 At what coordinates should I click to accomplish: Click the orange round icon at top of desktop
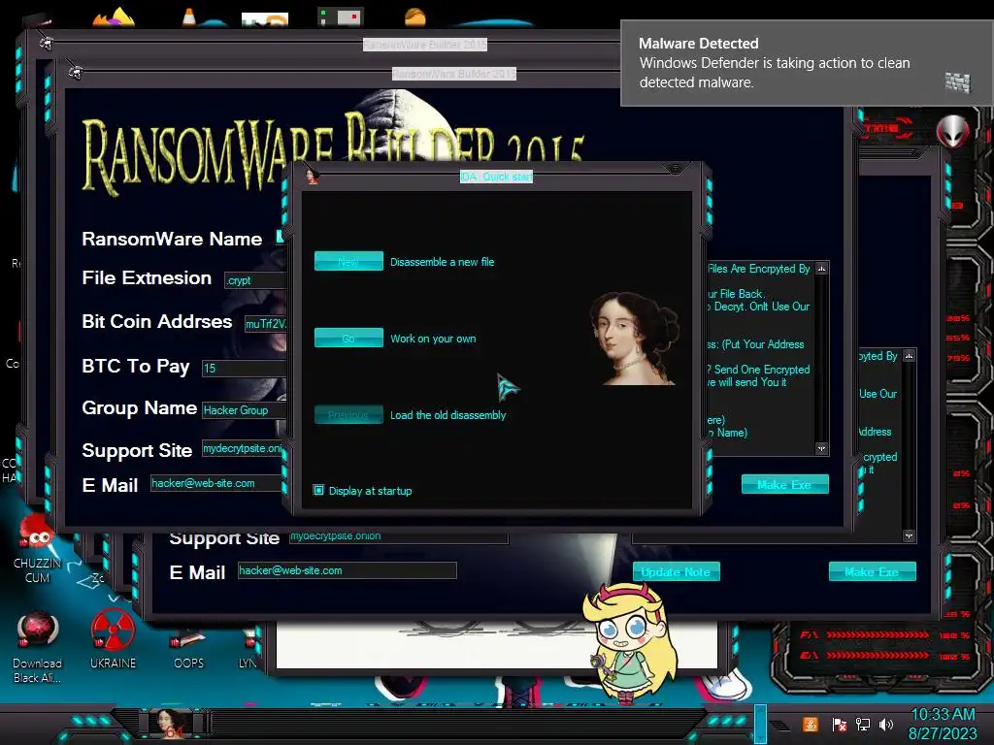coord(415,16)
